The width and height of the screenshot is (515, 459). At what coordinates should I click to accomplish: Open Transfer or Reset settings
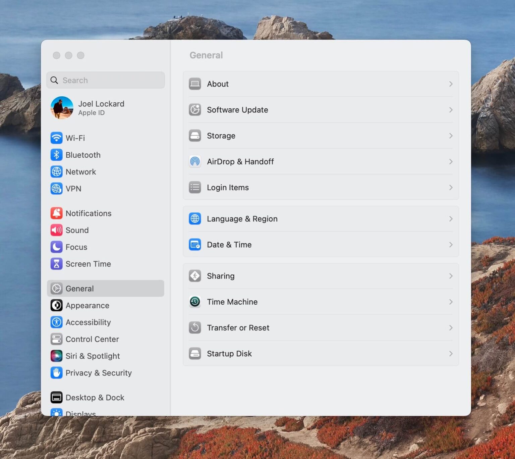[238, 327]
